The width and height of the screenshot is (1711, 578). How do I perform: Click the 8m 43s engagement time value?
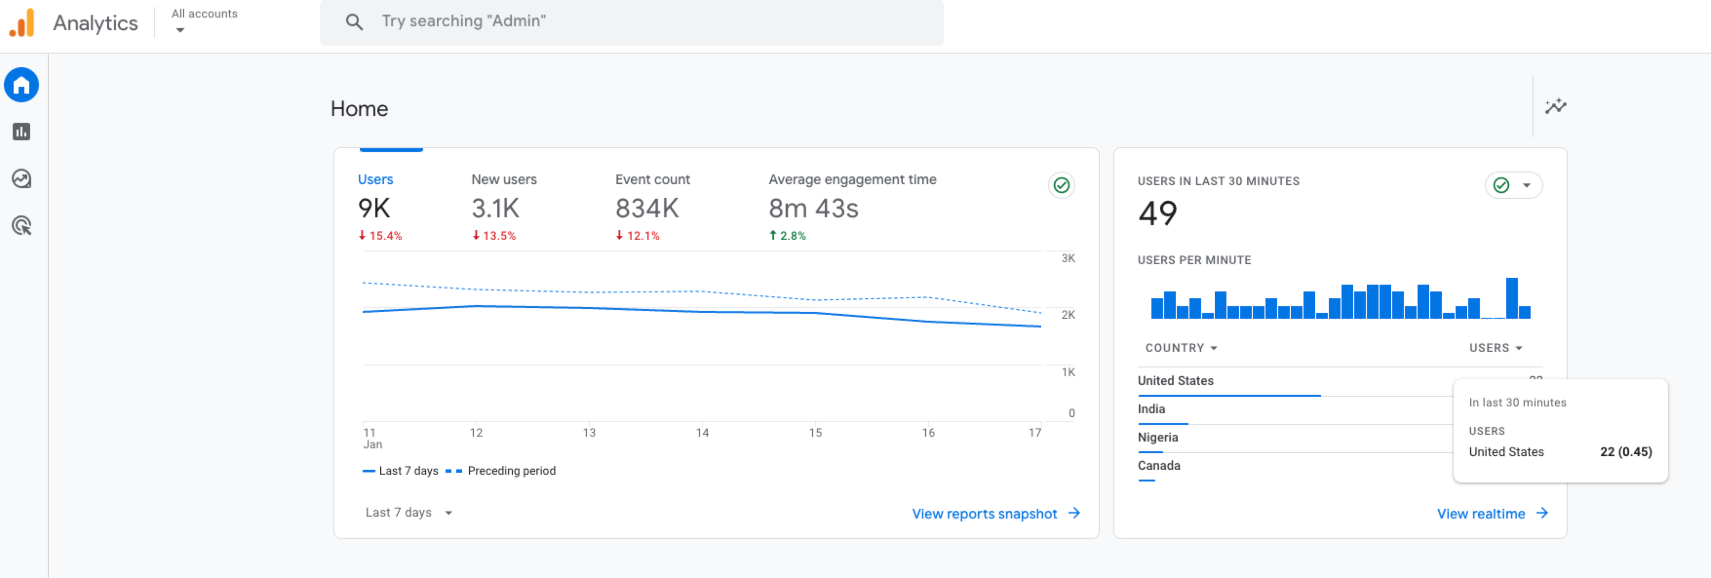click(813, 208)
